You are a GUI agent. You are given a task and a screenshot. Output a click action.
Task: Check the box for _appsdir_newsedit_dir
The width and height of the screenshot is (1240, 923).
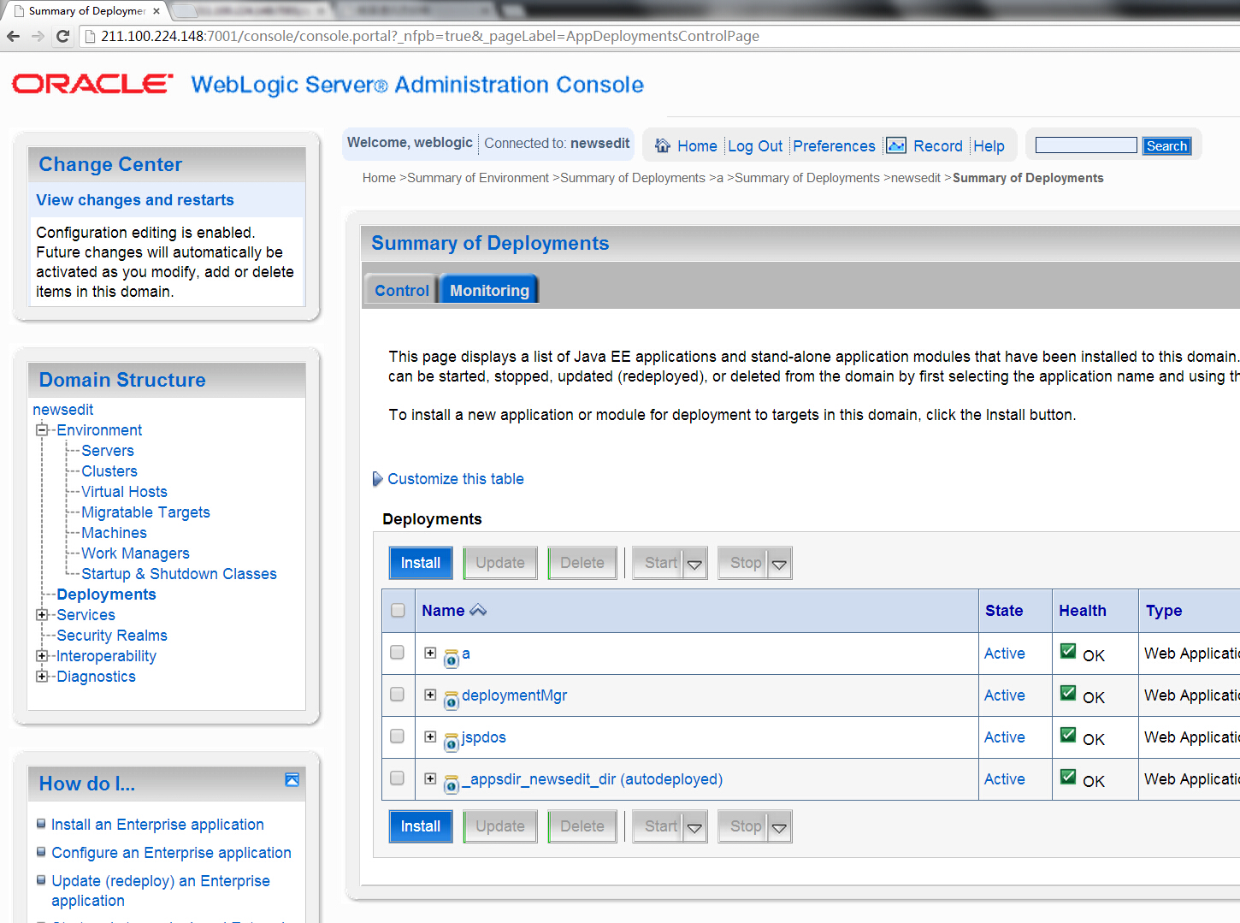tap(397, 778)
